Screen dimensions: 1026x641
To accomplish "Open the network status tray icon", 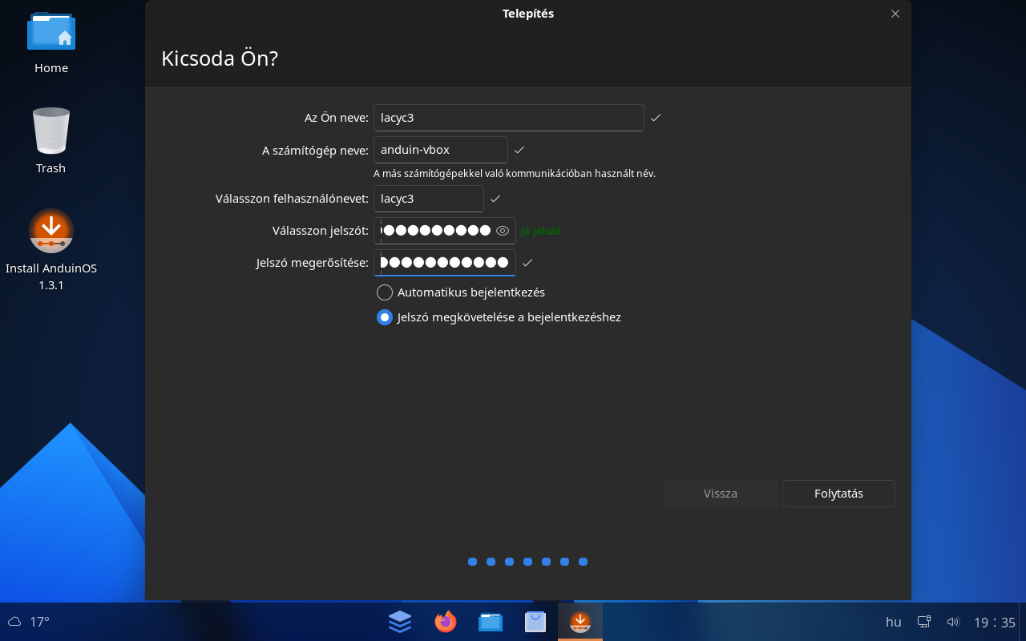I will [924, 622].
